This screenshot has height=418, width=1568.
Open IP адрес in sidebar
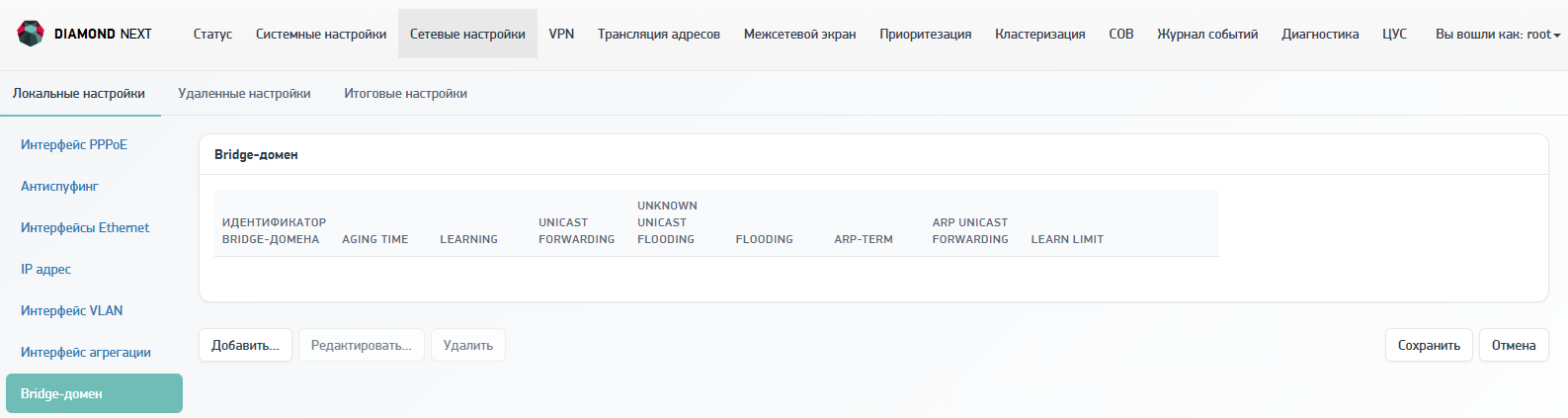coord(45,269)
